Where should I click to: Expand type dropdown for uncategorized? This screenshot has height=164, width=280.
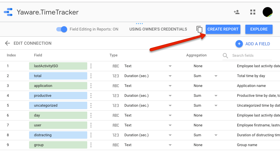(x=170, y=106)
